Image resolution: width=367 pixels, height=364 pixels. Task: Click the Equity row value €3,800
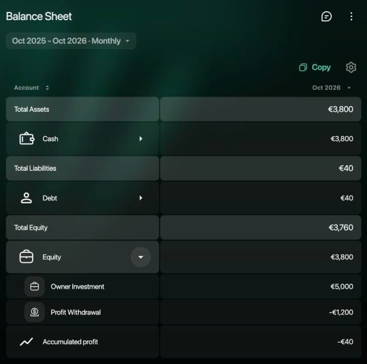click(342, 257)
